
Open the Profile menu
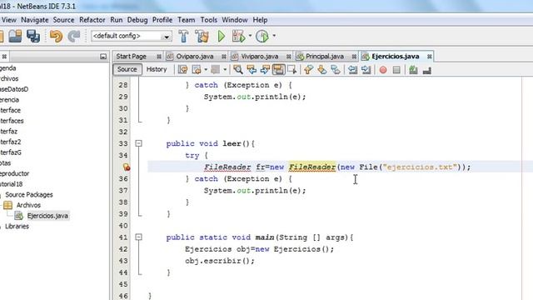[x=162, y=20]
